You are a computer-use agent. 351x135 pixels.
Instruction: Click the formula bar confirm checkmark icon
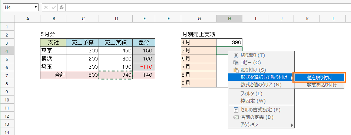click(53, 7)
